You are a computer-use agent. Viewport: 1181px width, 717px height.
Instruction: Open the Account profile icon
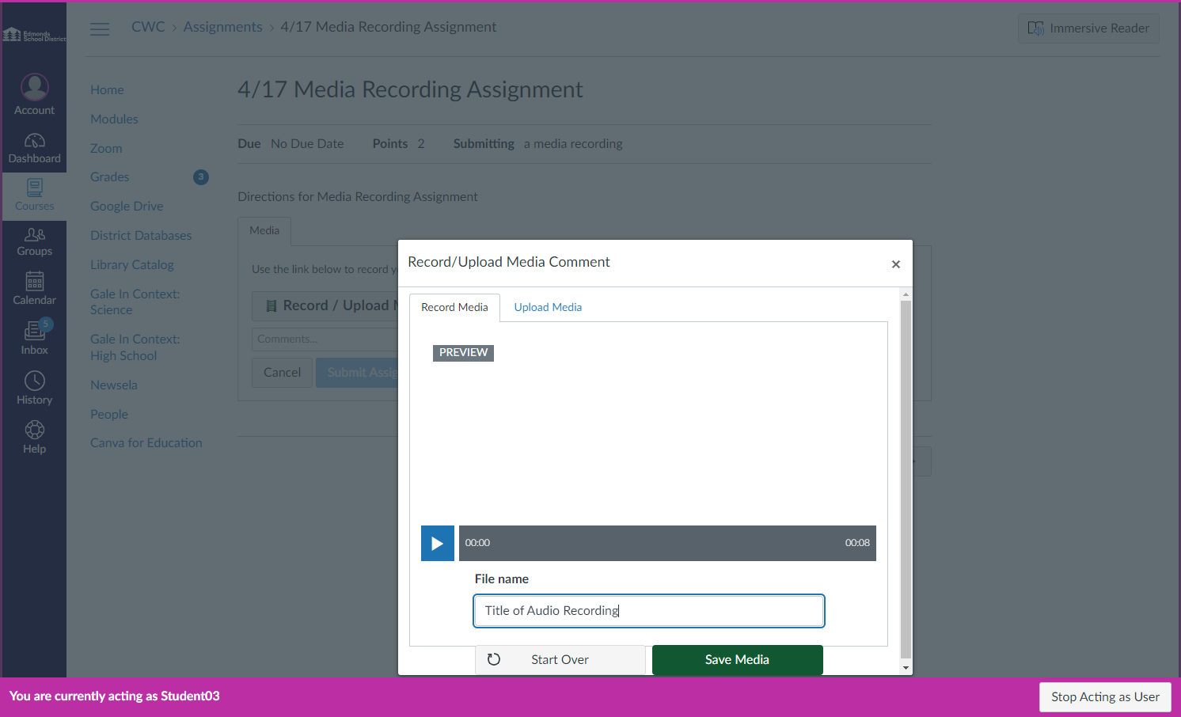click(x=35, y=87)
